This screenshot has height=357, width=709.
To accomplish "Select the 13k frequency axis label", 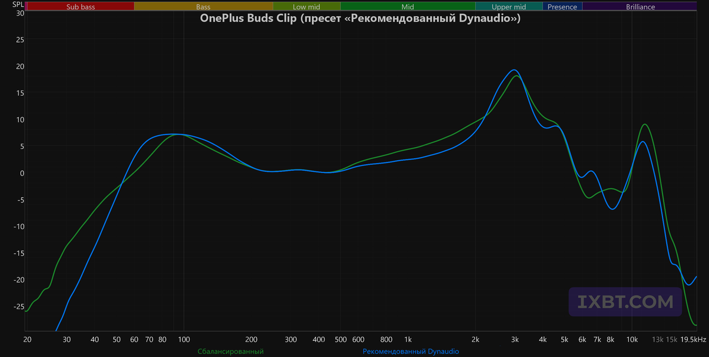I will tap(658, 340).
